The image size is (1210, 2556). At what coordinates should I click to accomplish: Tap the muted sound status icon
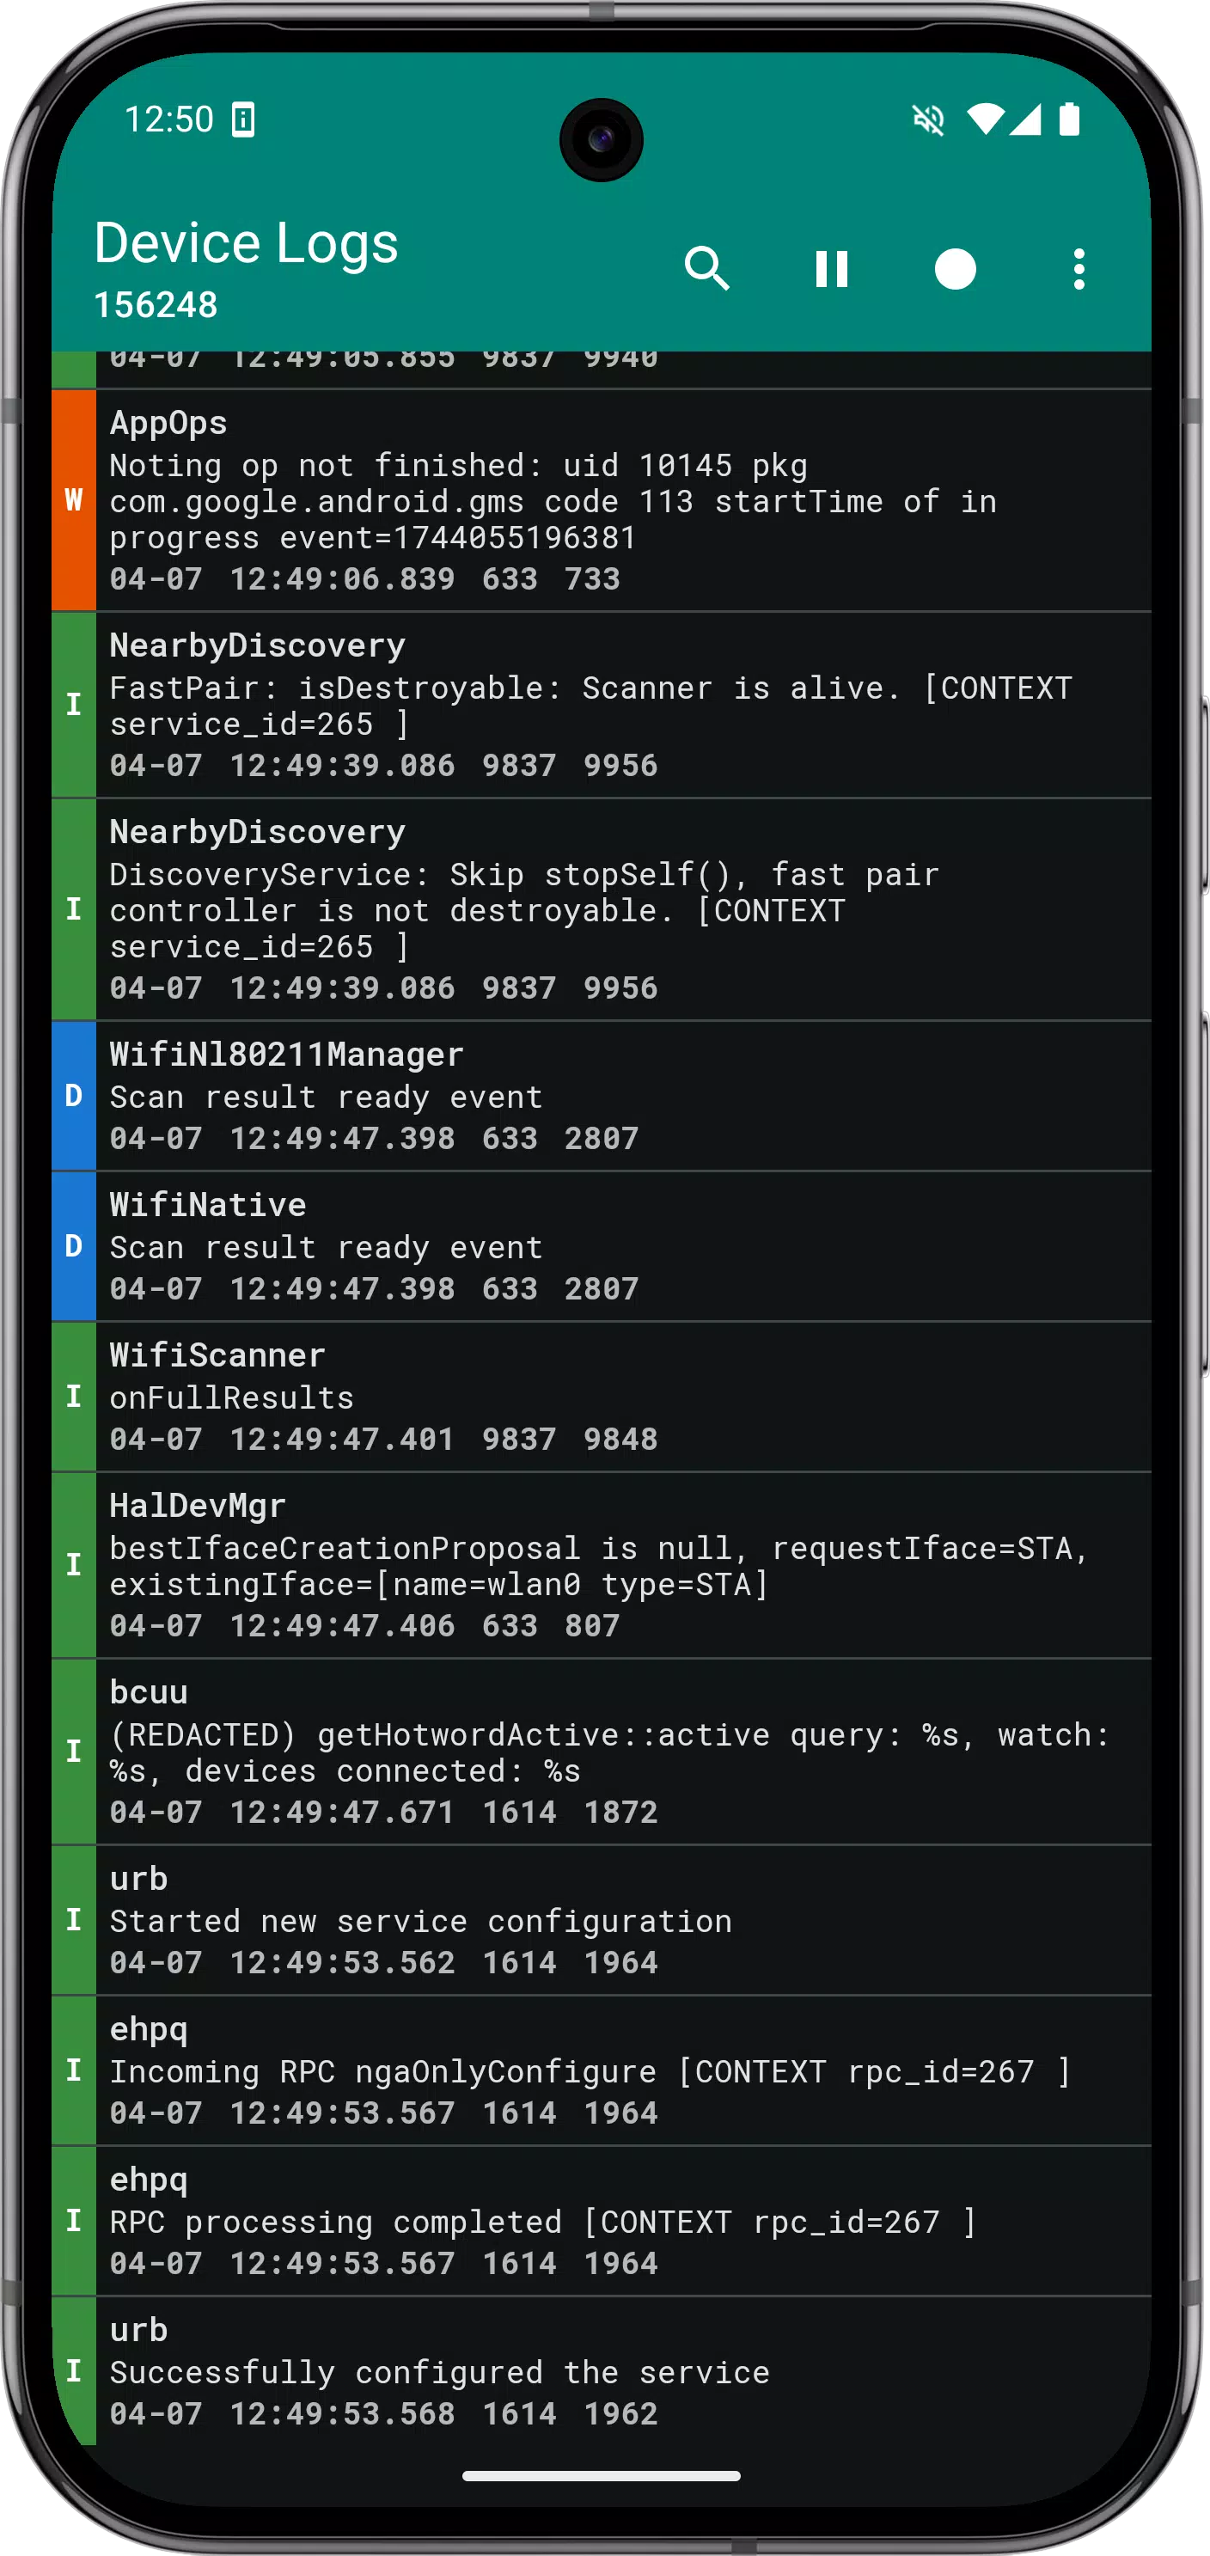click(928, 120)
